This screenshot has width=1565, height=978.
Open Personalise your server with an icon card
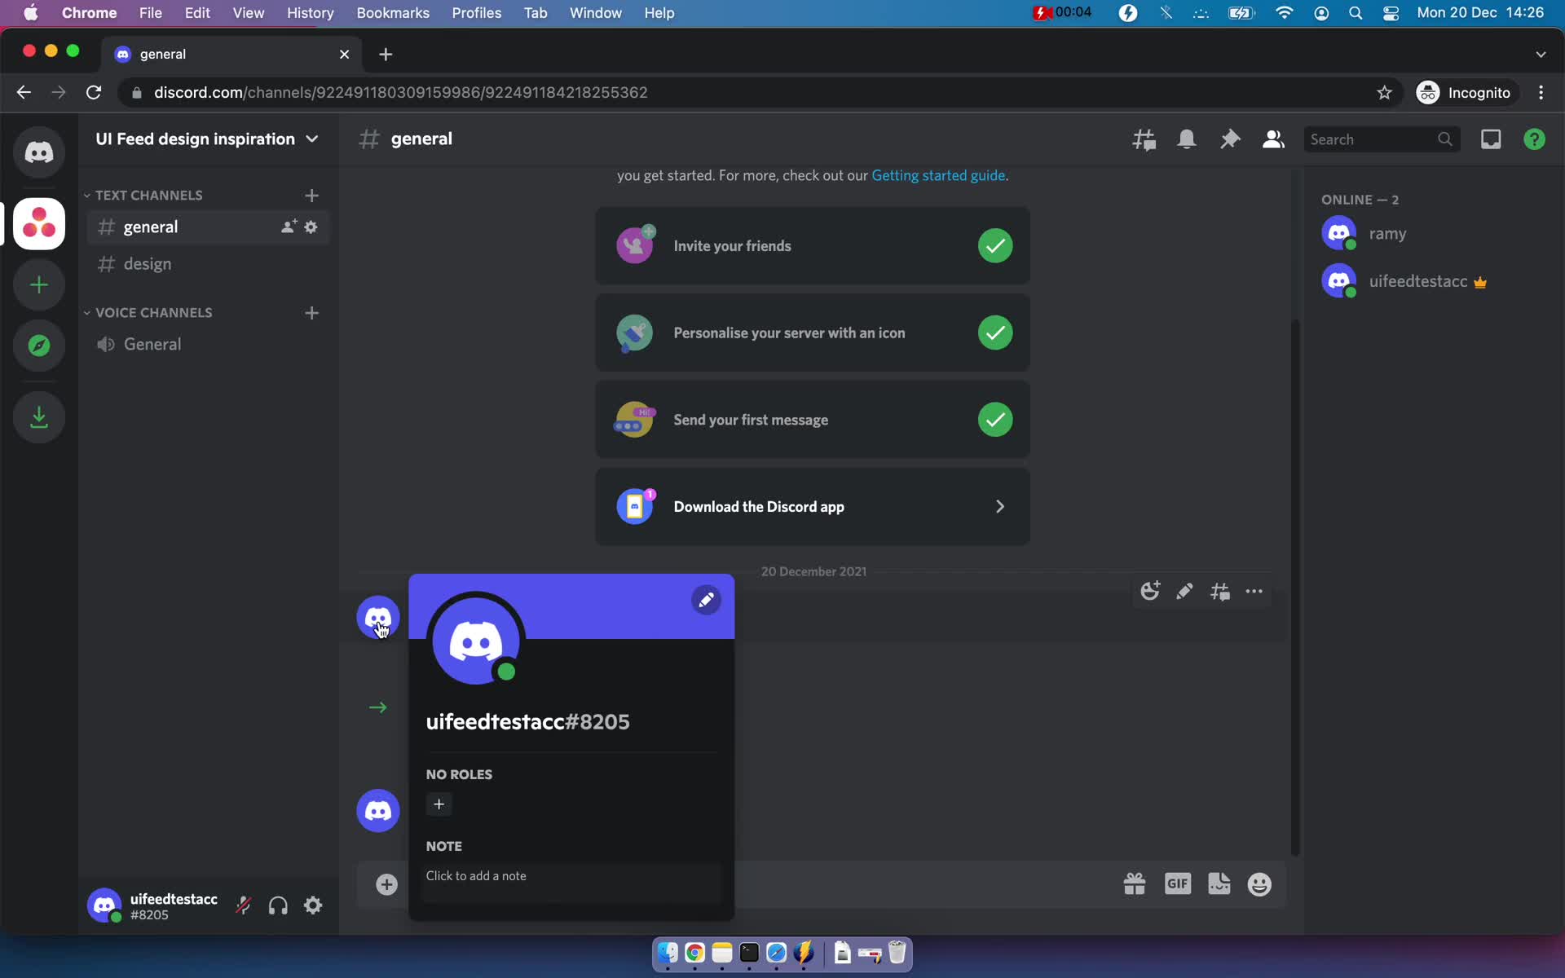813,333
